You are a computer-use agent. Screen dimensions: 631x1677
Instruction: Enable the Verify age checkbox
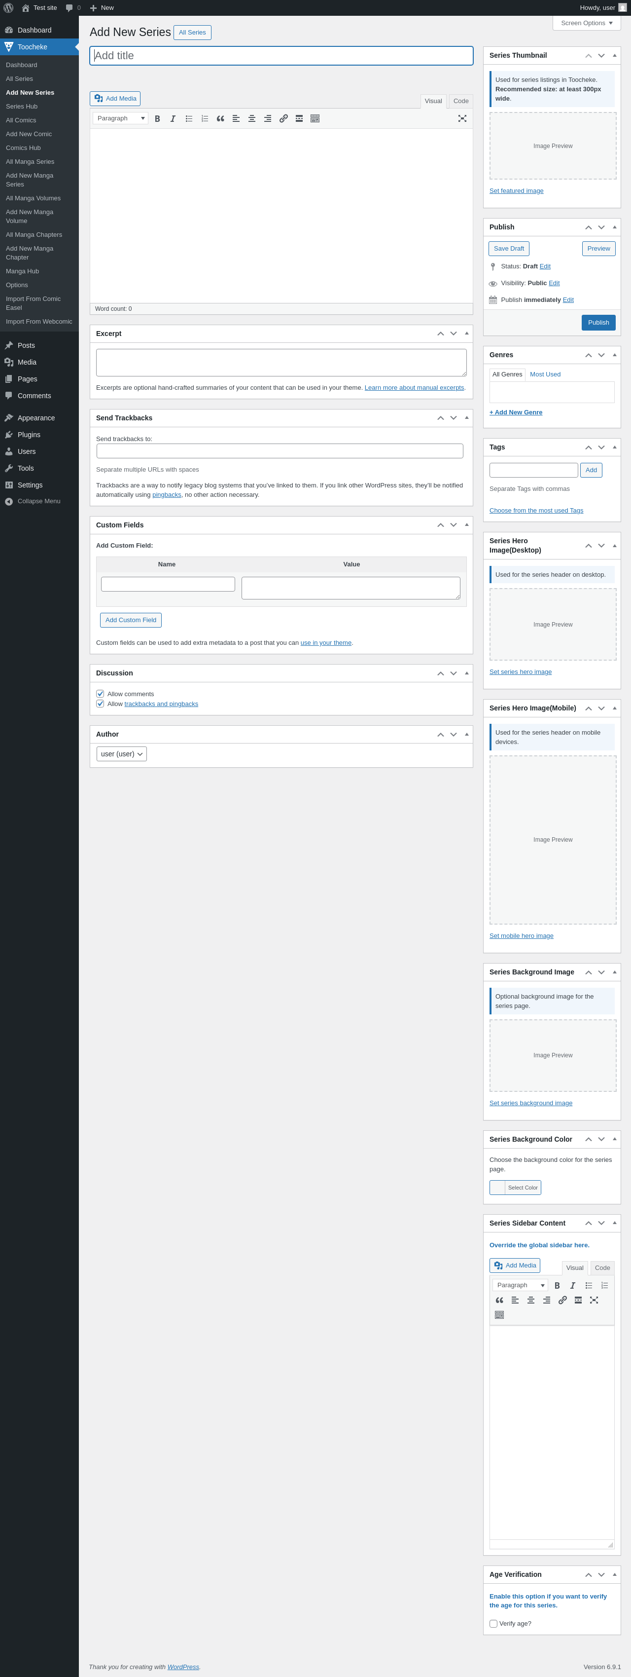click(493, 1624)
